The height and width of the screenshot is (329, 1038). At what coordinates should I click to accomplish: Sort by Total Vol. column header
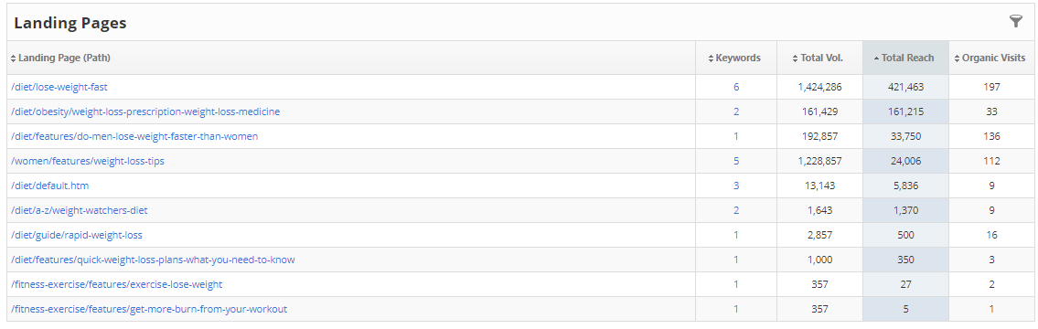818,58
